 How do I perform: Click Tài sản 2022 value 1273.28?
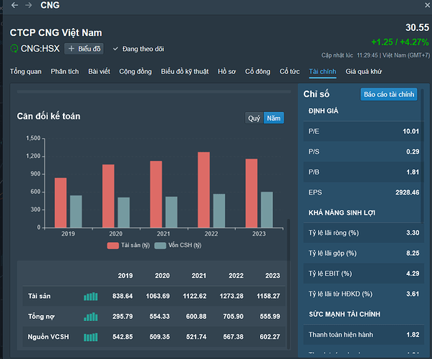(x=231, y=297)
